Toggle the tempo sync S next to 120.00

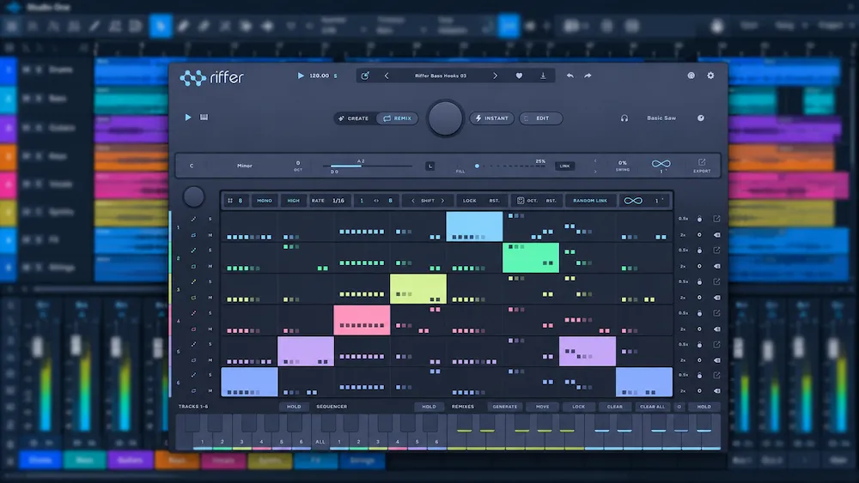tap(335, 76)
